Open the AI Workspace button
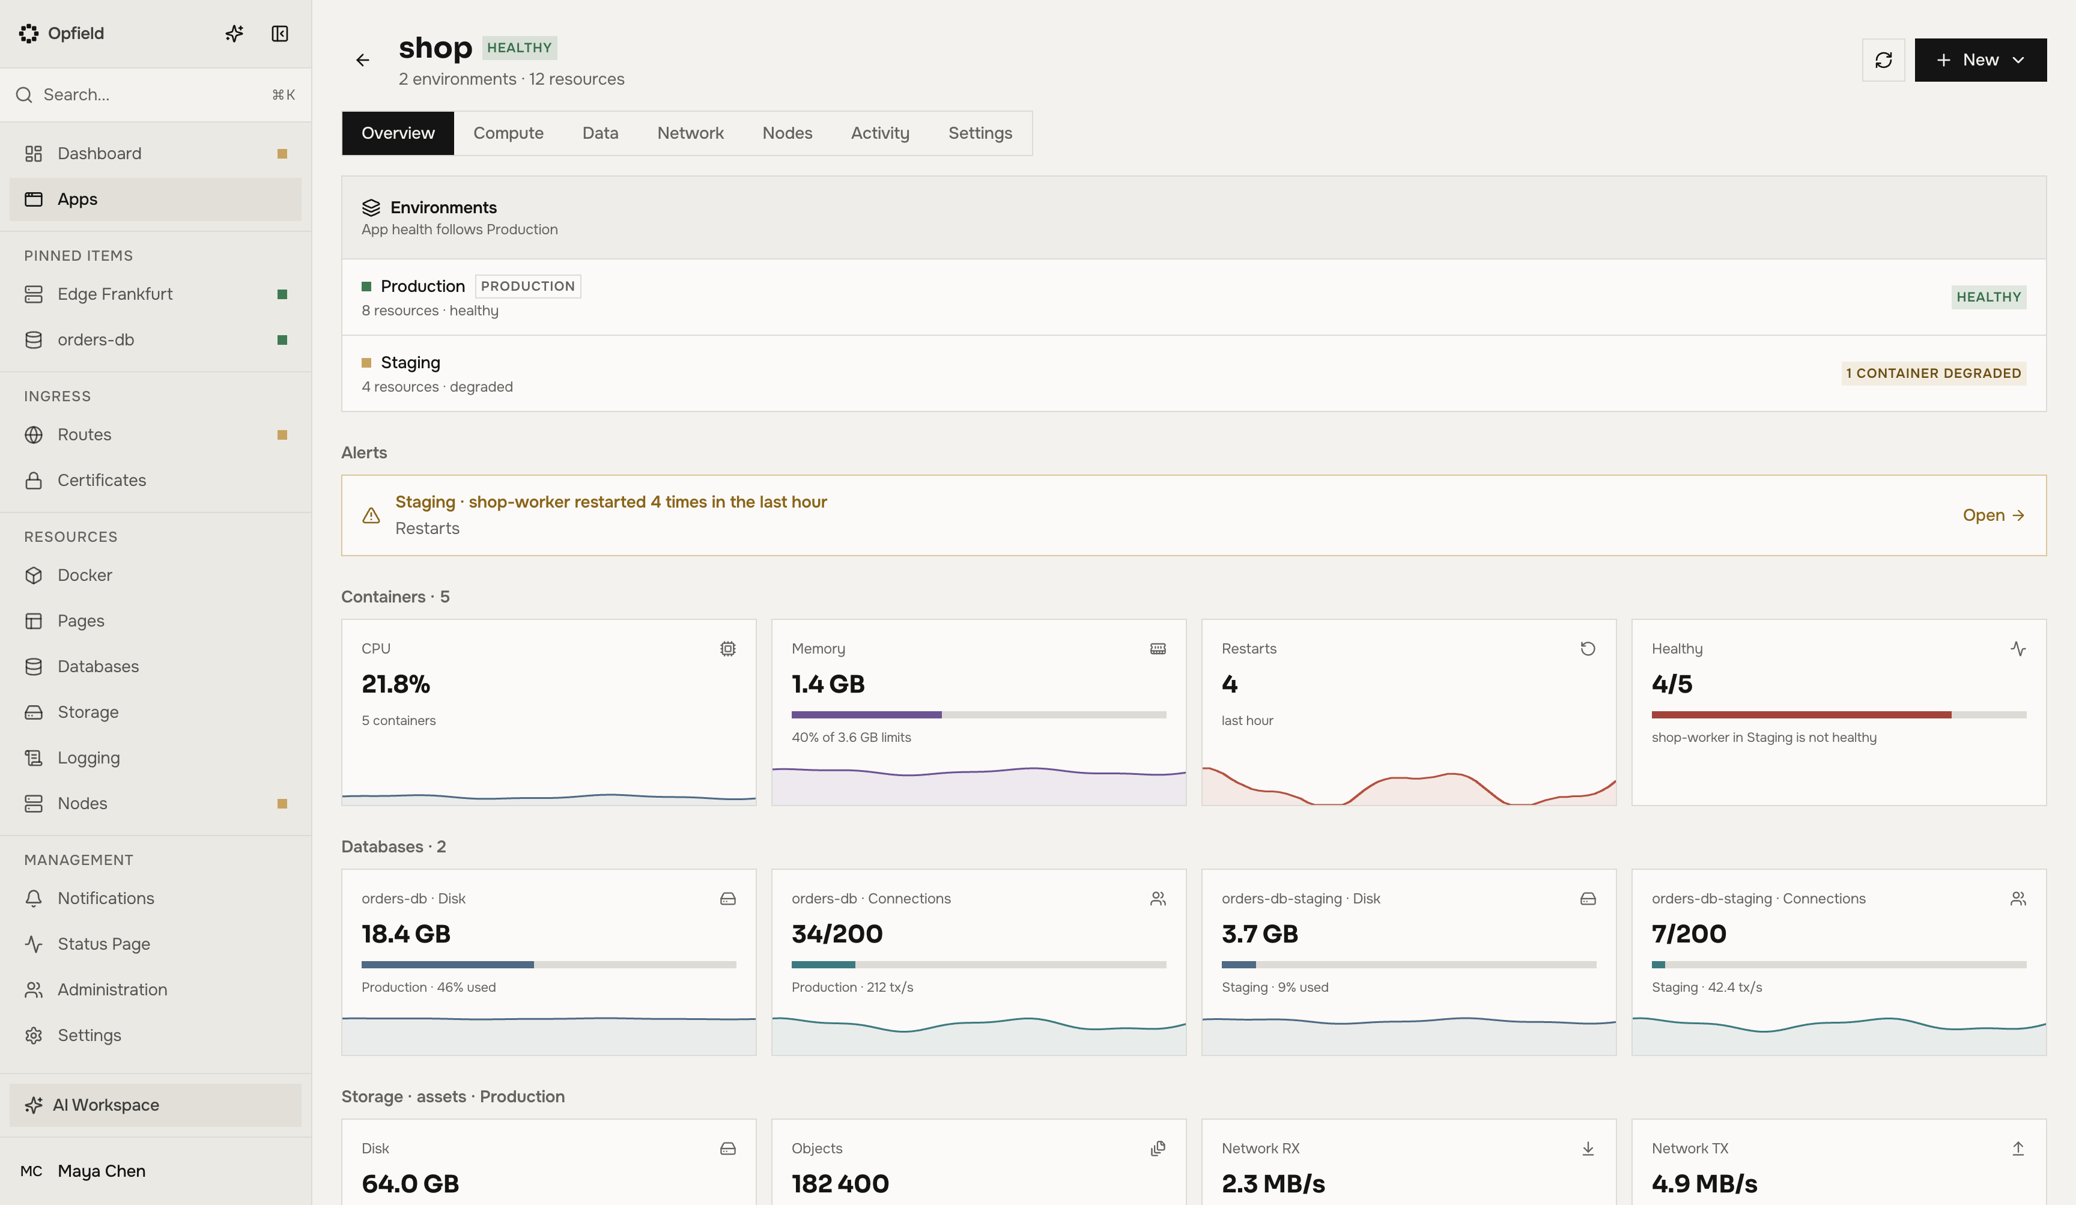Screen dimensions: 2076x1205 [x=156, y=1105]
